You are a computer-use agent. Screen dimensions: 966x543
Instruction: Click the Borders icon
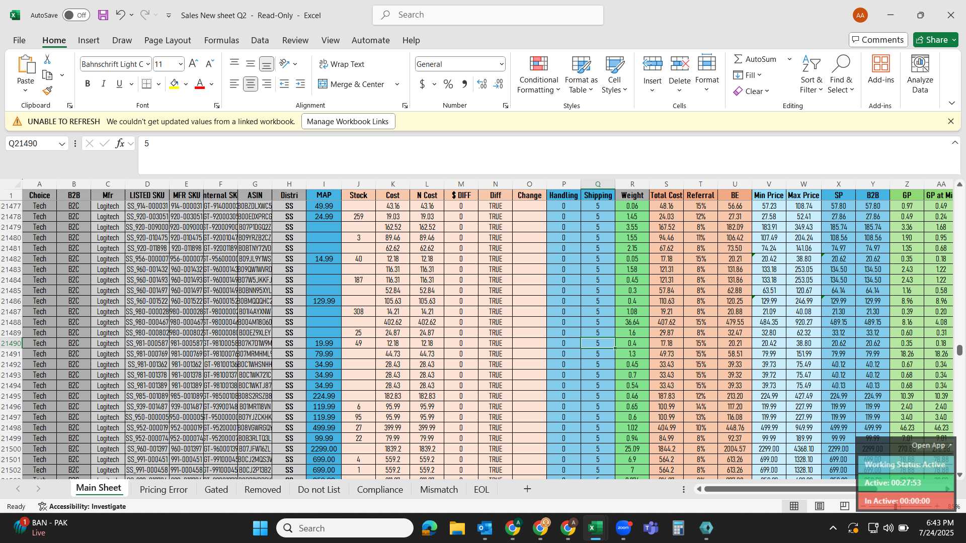pyautogui.click(x=146, y=84)
